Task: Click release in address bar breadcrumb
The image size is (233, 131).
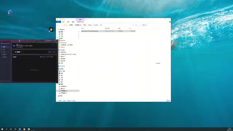Action: [90, 25]
